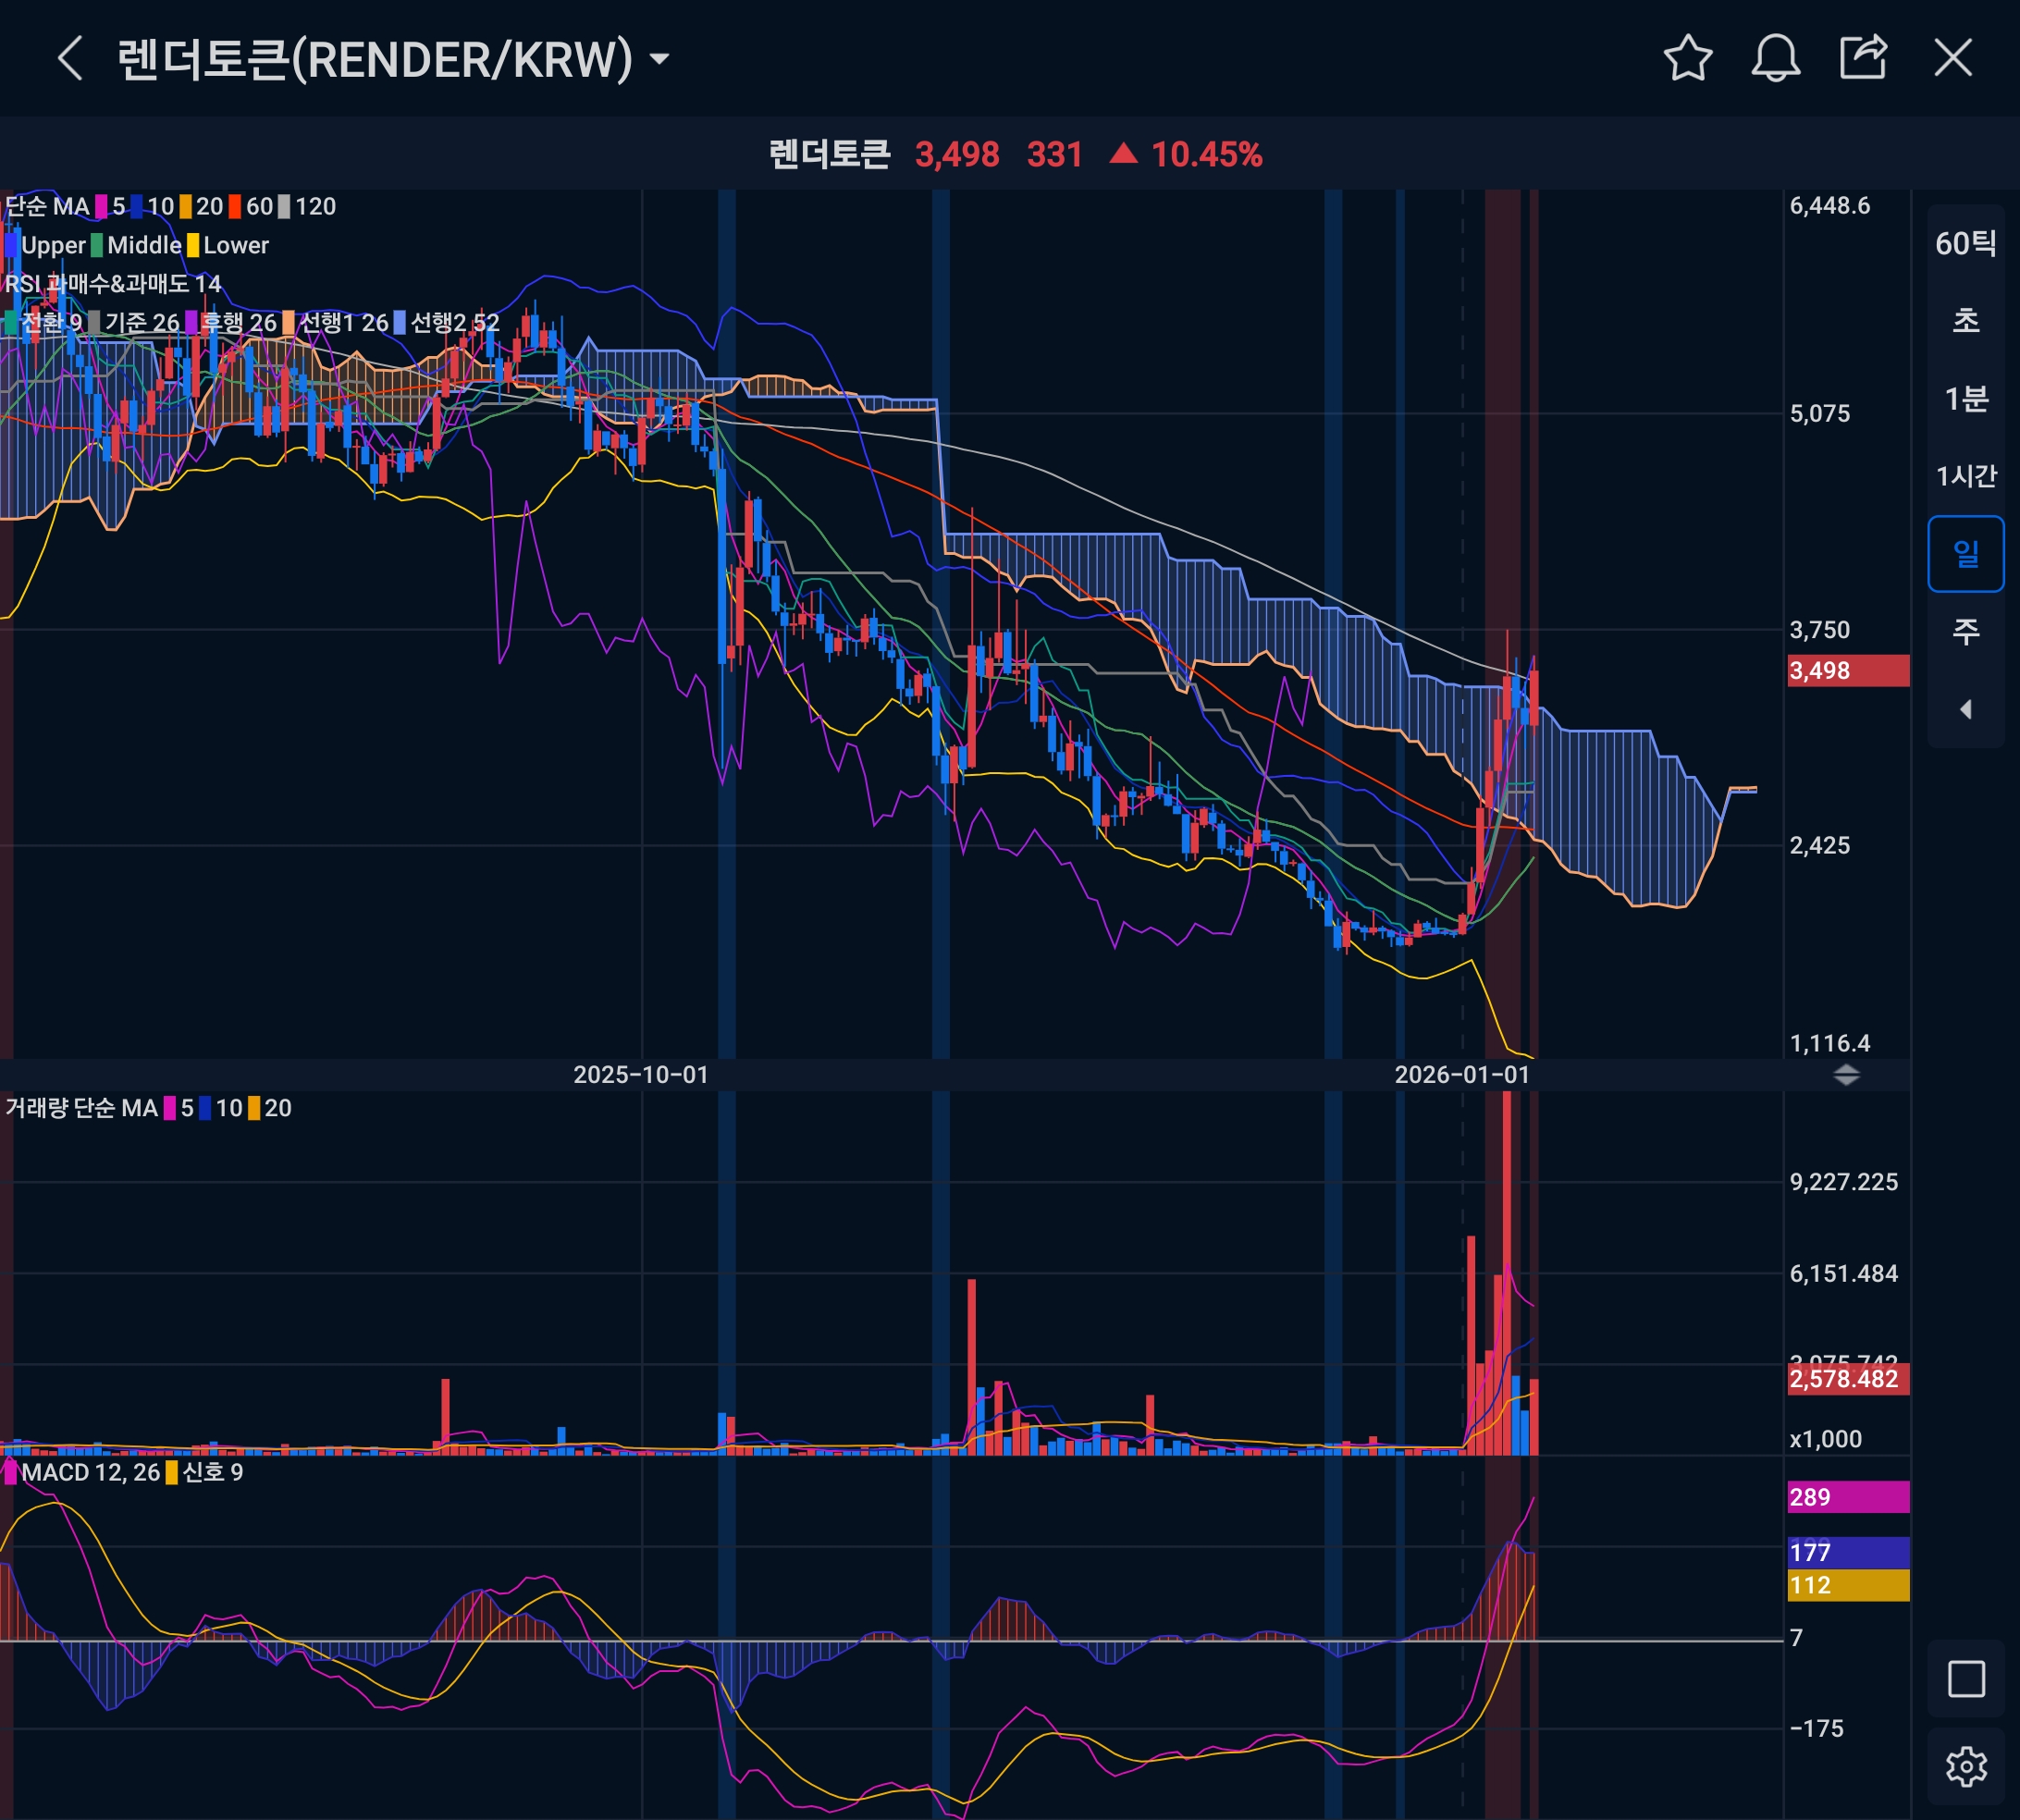The image size is (2020, 1820).
Task: Add chart to favorites with star icon
Action: pyautogui.click(x=1688, y=58)
